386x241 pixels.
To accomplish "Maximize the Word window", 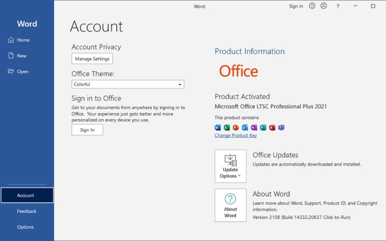I will (x=373, y=6).
